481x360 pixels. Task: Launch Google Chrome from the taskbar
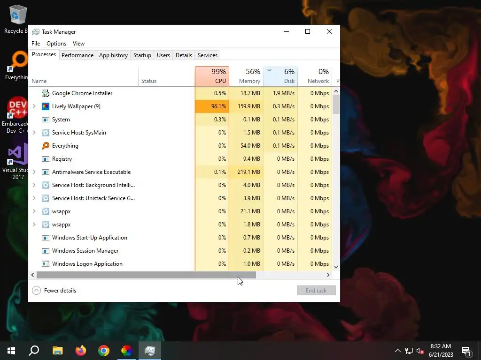pyautogui.click(x=104, y=351)
